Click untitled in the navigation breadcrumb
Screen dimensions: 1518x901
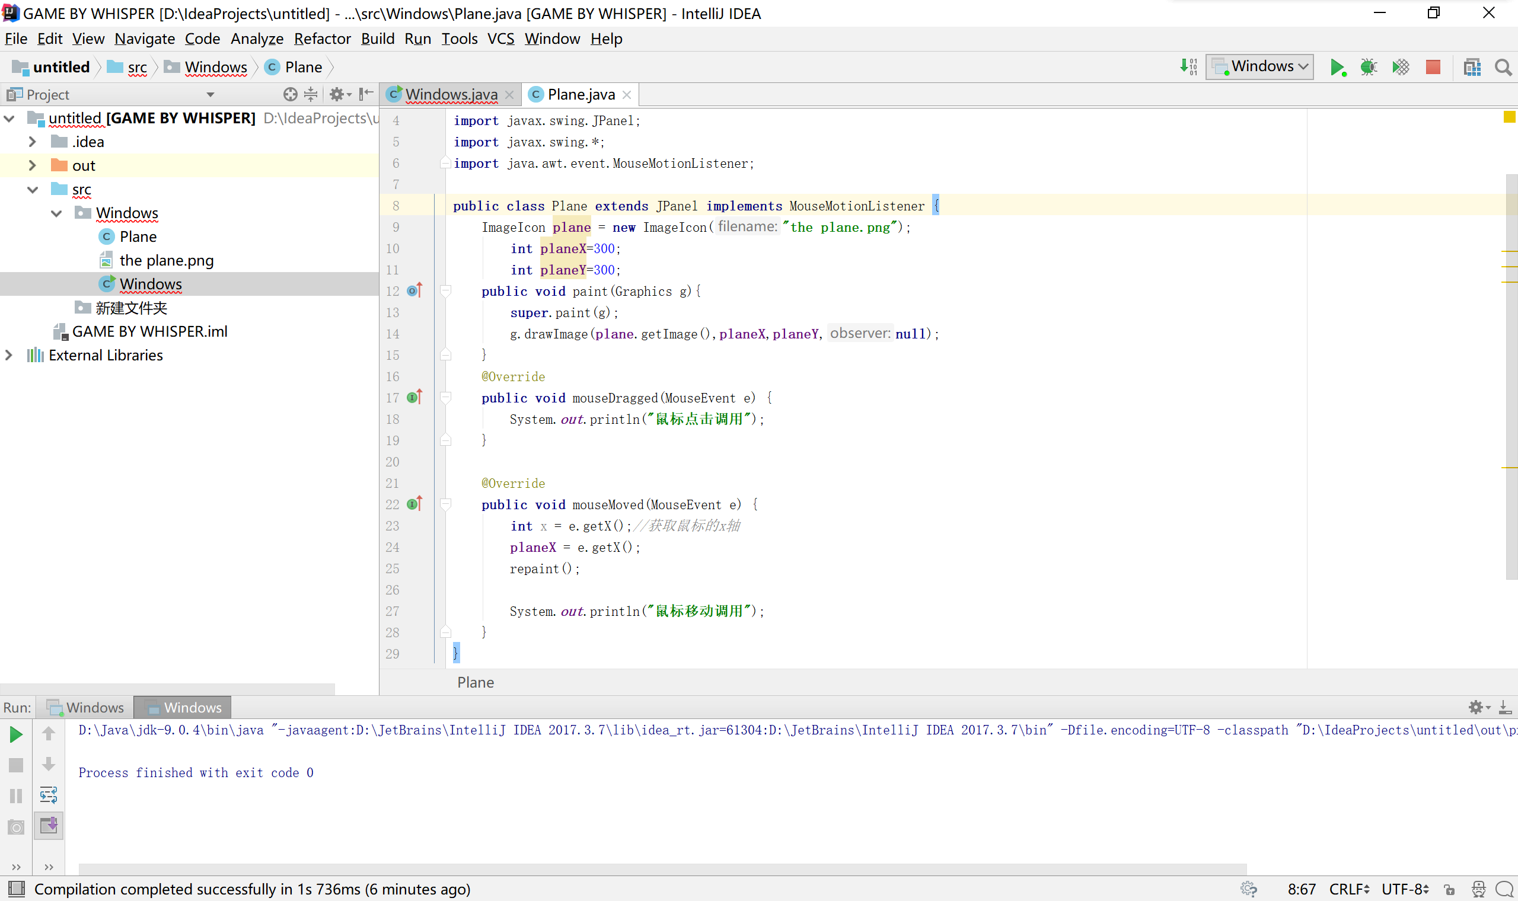click(51, 67)
